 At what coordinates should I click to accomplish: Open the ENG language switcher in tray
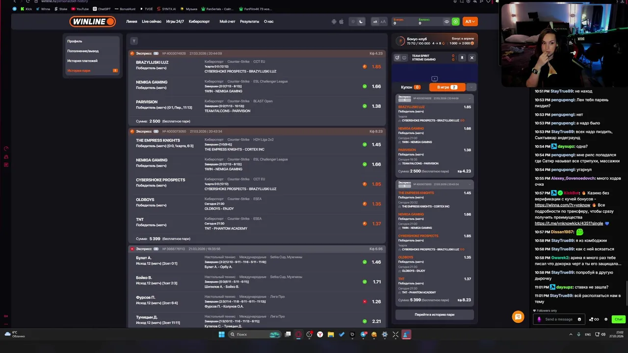click(x=588, y=334)
